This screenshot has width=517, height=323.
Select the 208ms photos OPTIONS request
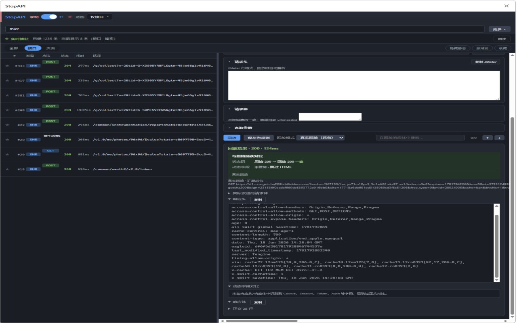pyautogui.click(x=109, y=140)
